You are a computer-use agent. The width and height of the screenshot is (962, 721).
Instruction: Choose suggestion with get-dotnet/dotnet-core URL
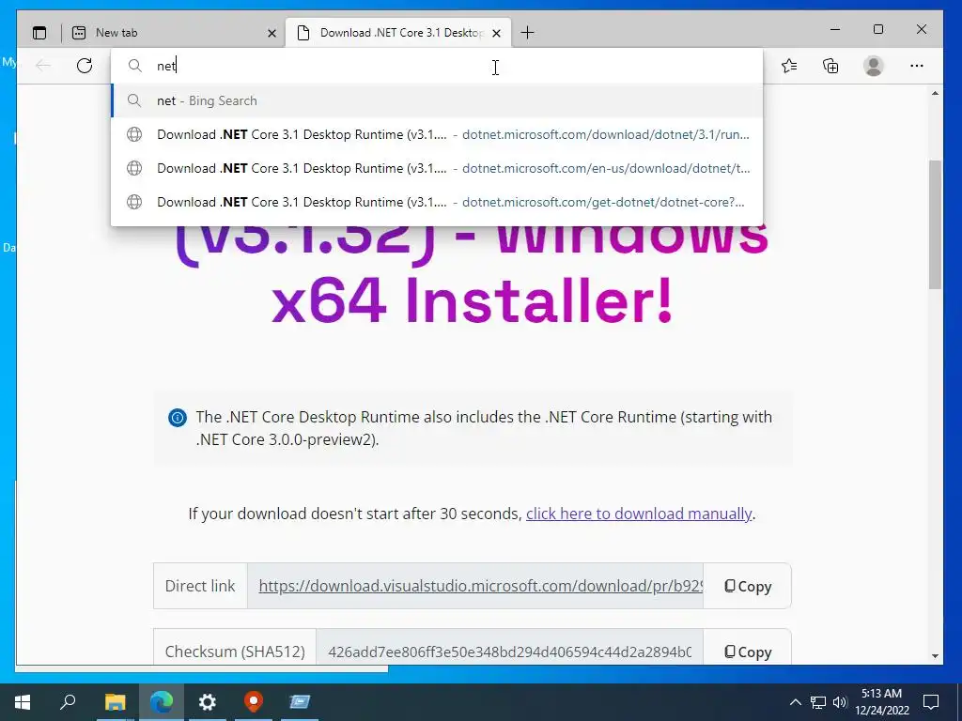point(437,202)
